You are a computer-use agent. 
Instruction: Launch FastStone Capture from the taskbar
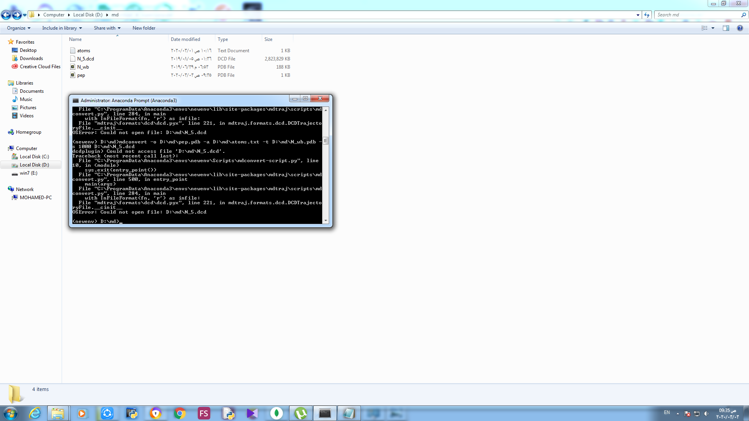[x=204, y=413]
